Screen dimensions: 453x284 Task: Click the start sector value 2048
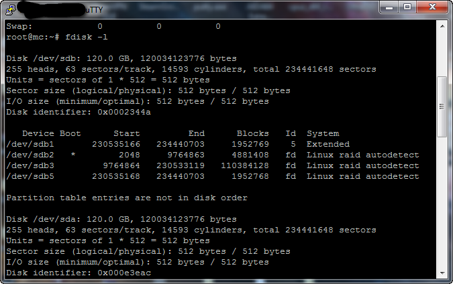[130, 155]
